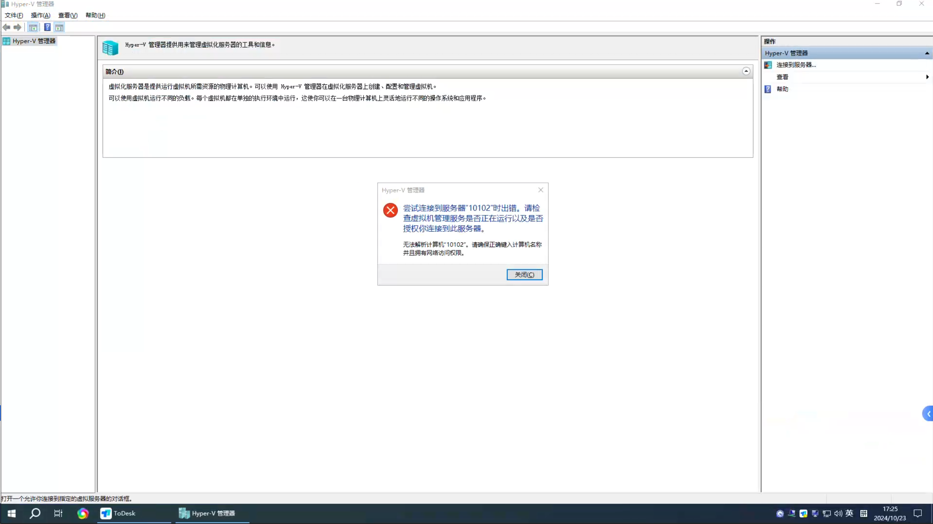Collapse the 简介 section with round chevron
The image size is (933, 524).
coord(746,71)
